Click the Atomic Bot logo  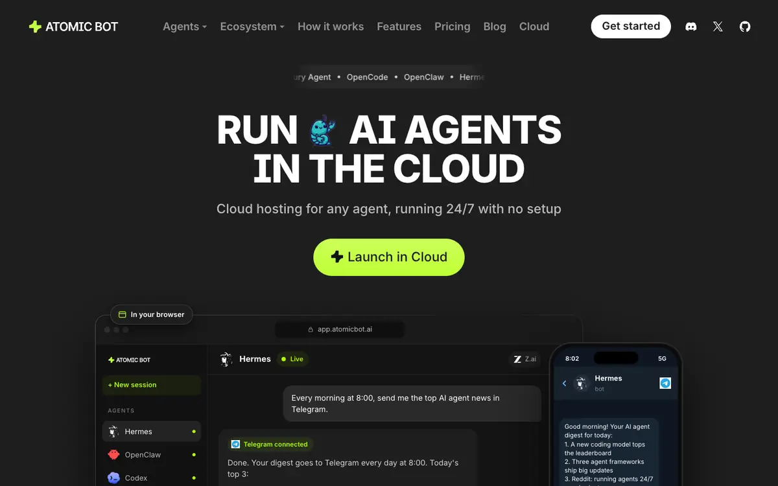click(73, 27)
